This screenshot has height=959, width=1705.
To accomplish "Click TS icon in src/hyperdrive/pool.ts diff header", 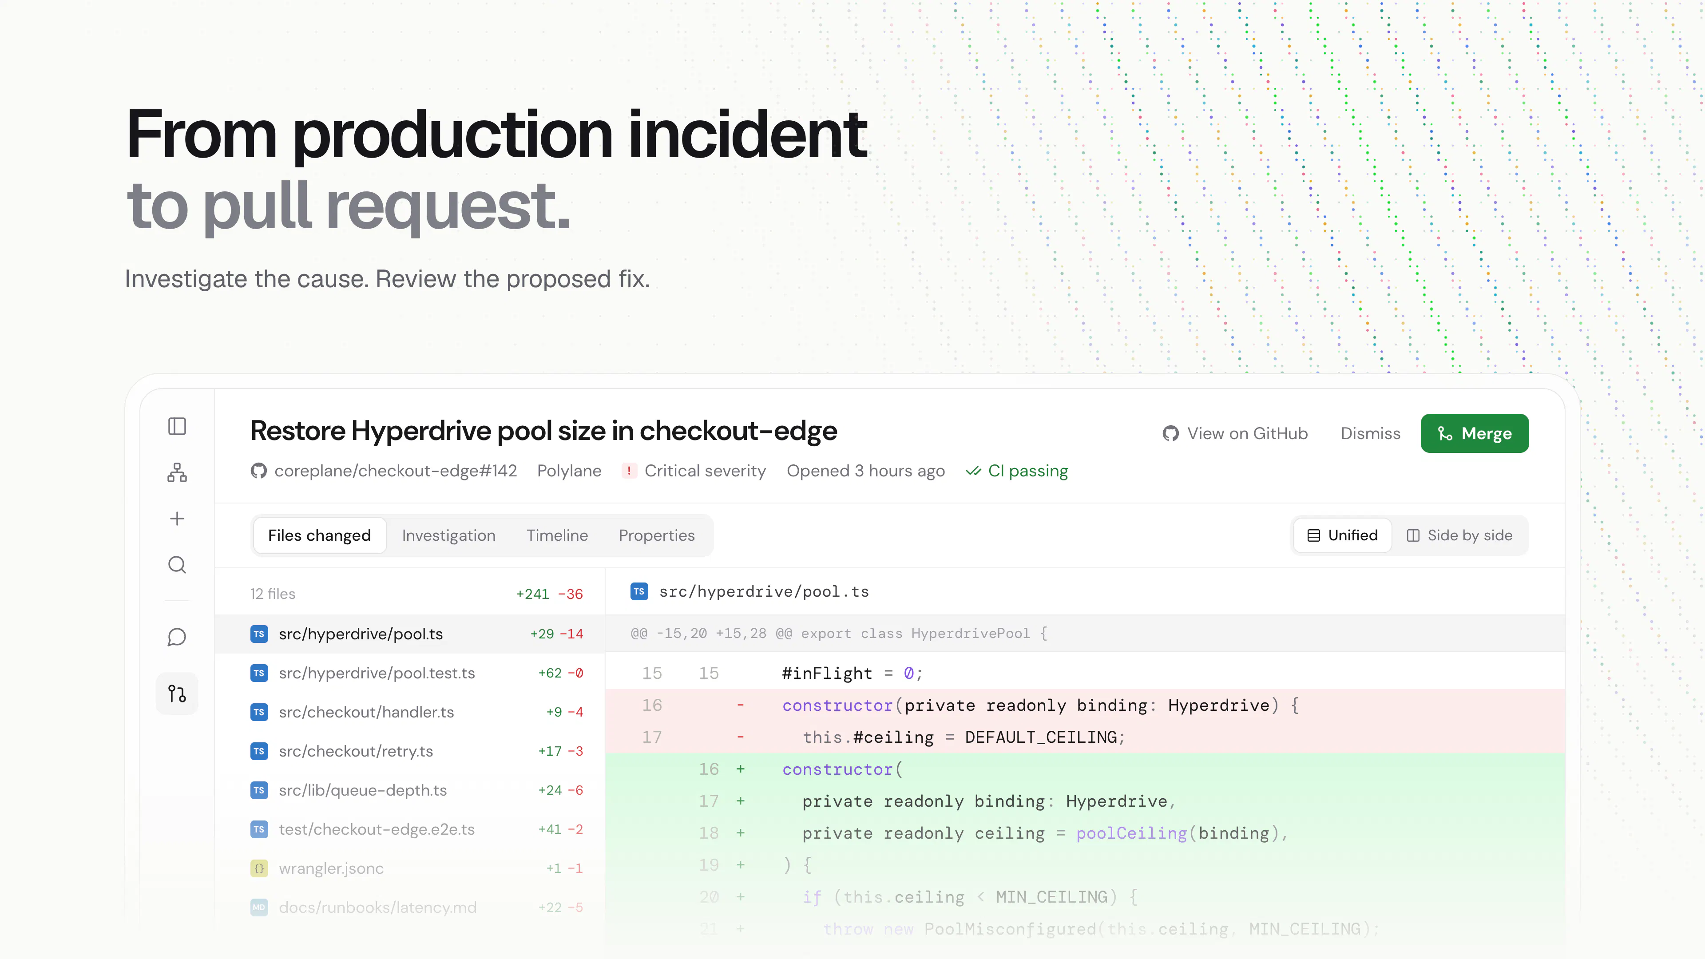I will click(x=639, y=592).
